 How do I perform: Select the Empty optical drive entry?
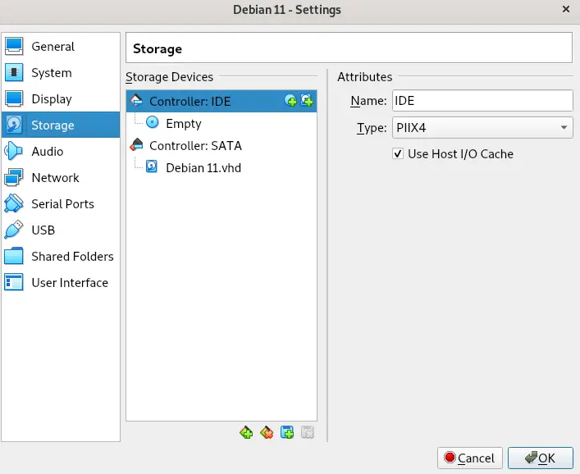(221, 123)
